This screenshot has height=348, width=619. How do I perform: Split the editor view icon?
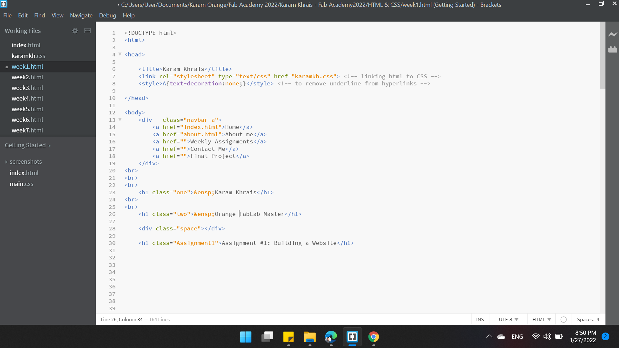(87, 31)
